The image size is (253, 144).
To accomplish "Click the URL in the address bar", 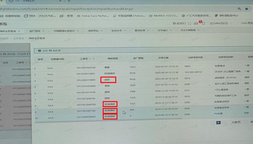I will pos(67,9).
